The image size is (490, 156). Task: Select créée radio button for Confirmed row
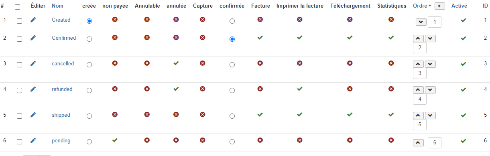coord(89,39)
